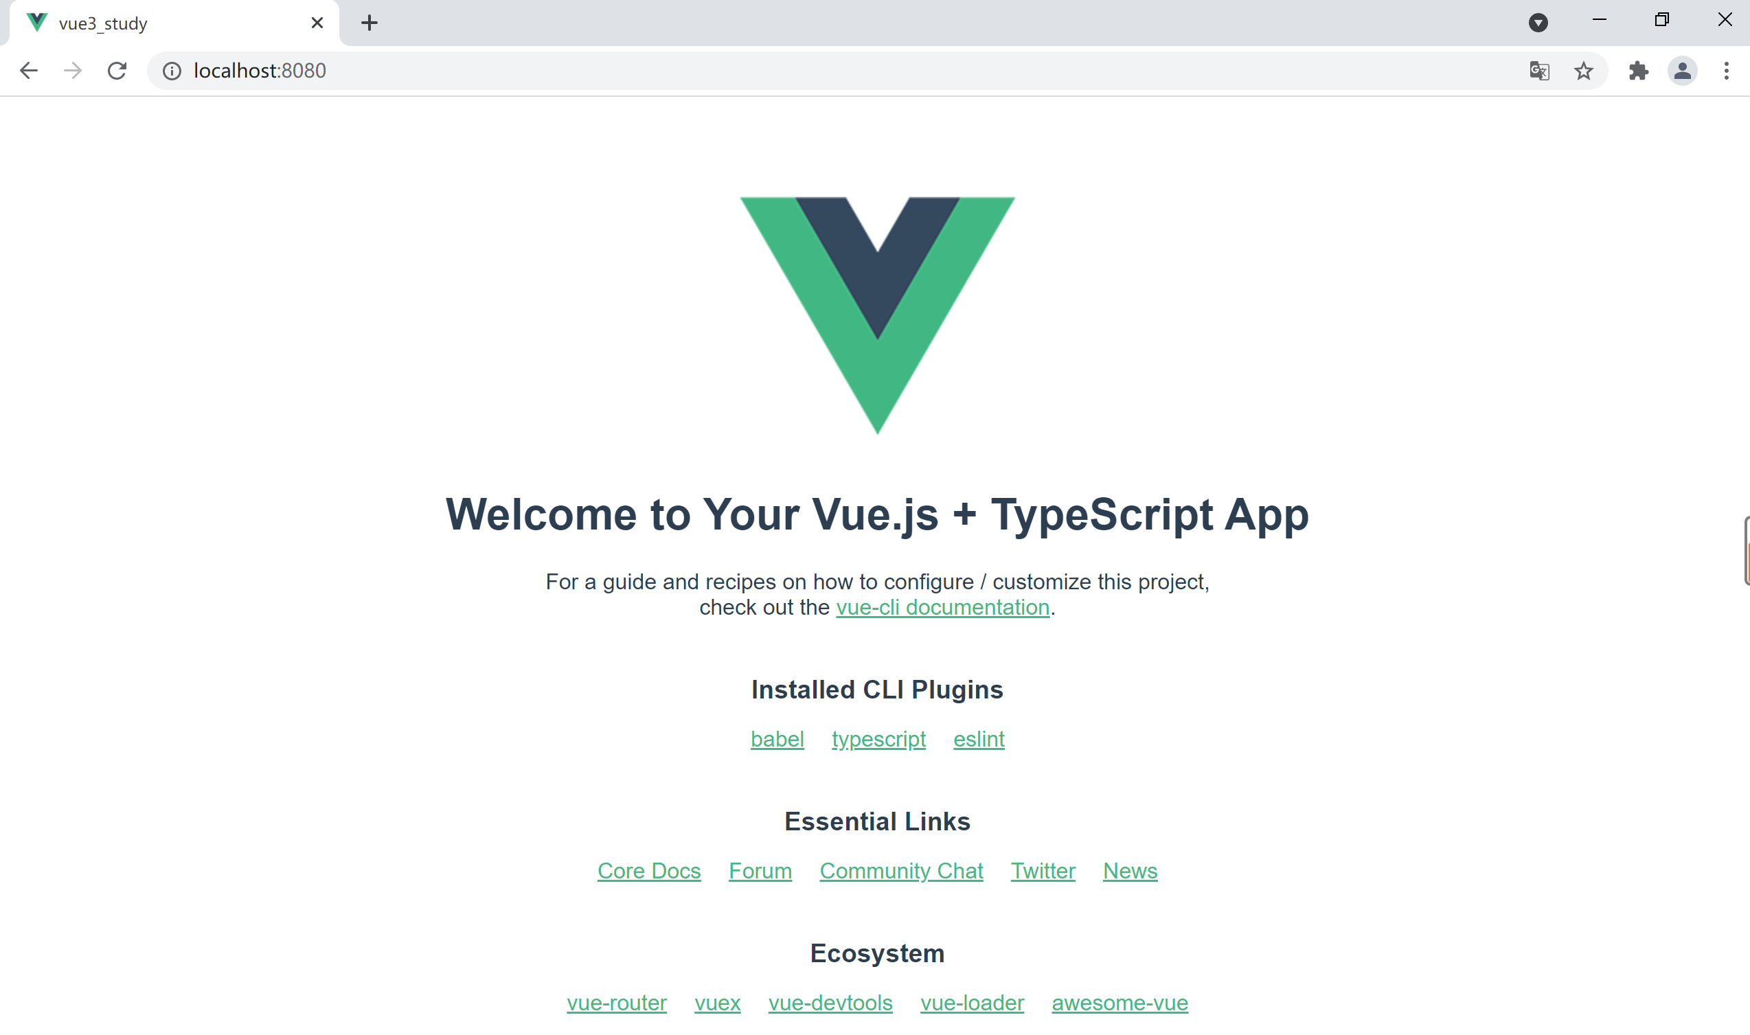Open the vue-cli documentation link
Screen dimensions: 1750x1035
(942, 607)
